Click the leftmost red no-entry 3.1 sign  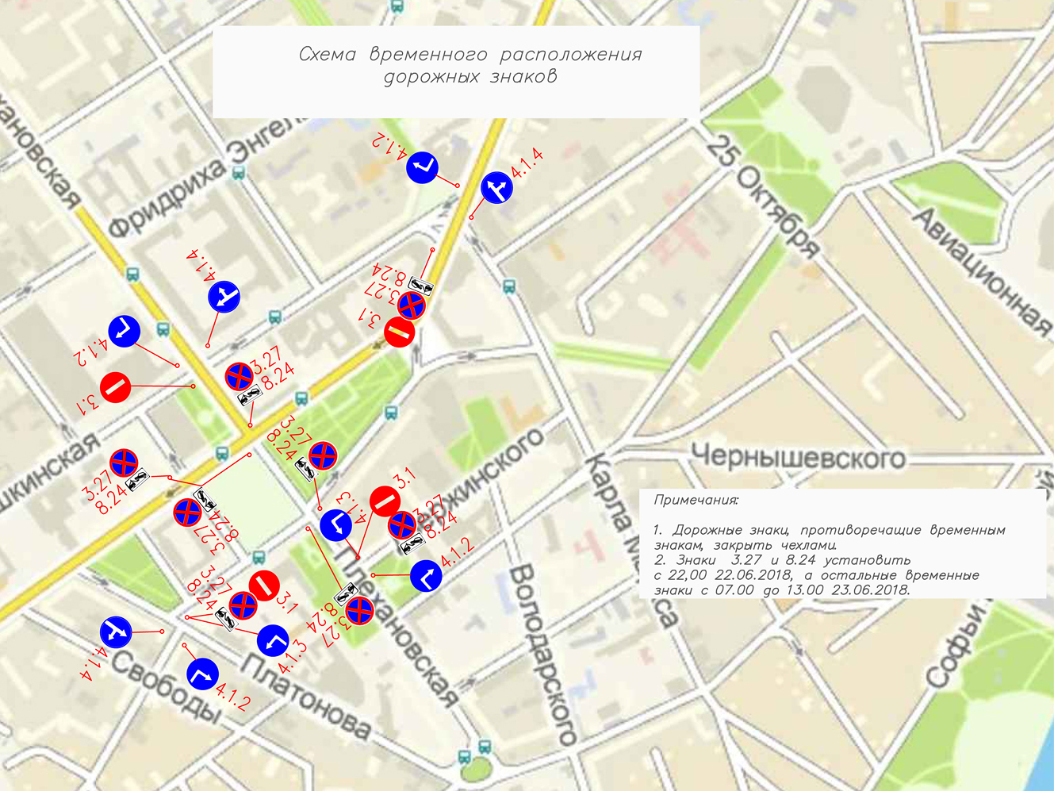click(116, 387)
